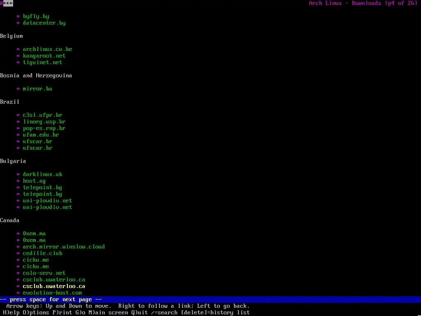421x316 pixels.
Task: Click P)rint in the bottom command line
Action: click(62, 313)
